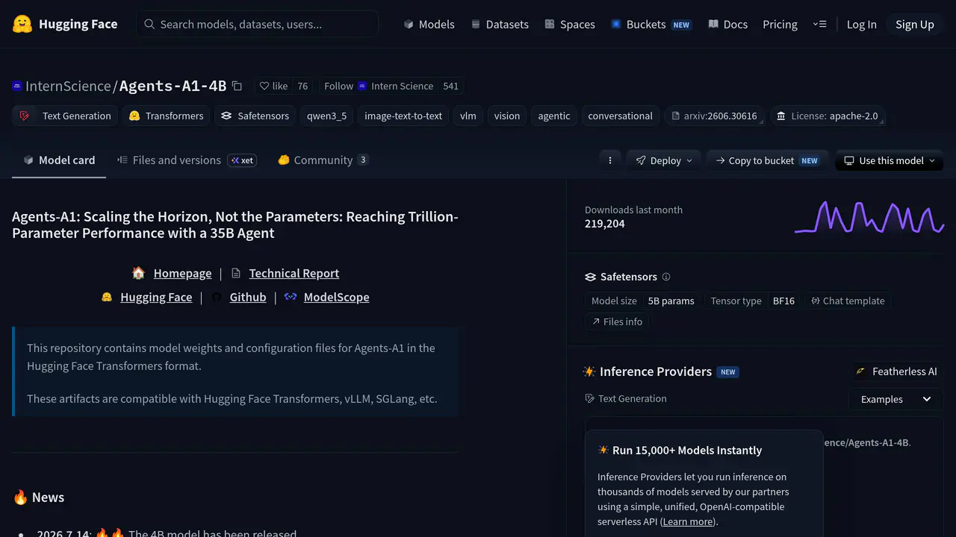This screenshot has width=956, height=537.
Task: Click the Transformers tag emoji icon
Action: point(134,116)
